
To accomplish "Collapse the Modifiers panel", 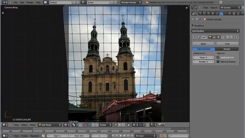I will pyautogui.click(x=193, y=26).
